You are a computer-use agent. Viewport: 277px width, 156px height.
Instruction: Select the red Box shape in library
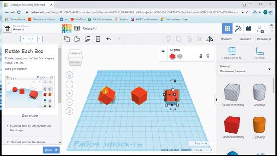(232, 125)
